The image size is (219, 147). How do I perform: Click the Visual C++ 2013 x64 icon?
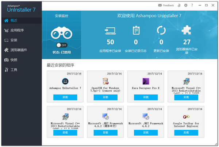click(x=186, y=81)
